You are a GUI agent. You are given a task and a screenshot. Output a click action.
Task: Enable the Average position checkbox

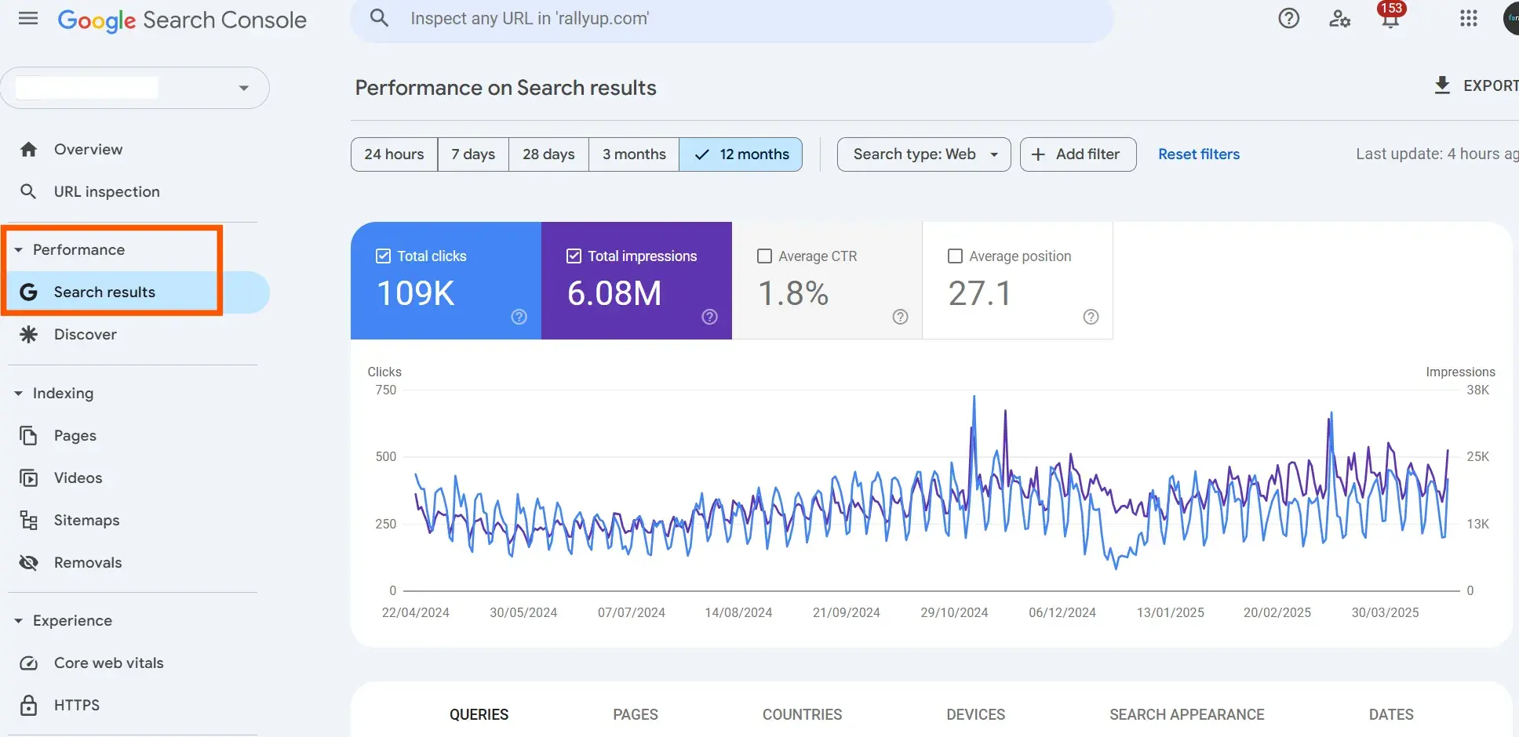[954, 256]
